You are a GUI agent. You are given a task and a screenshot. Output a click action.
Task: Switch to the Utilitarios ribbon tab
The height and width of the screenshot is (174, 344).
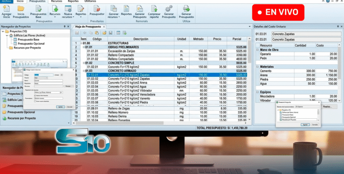(x=90, y=2)
